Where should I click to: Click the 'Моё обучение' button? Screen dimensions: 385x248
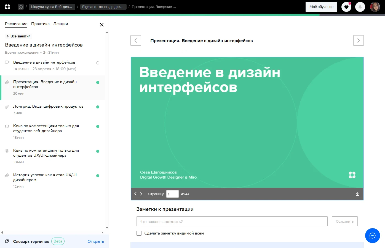click(x=321, y=7)
